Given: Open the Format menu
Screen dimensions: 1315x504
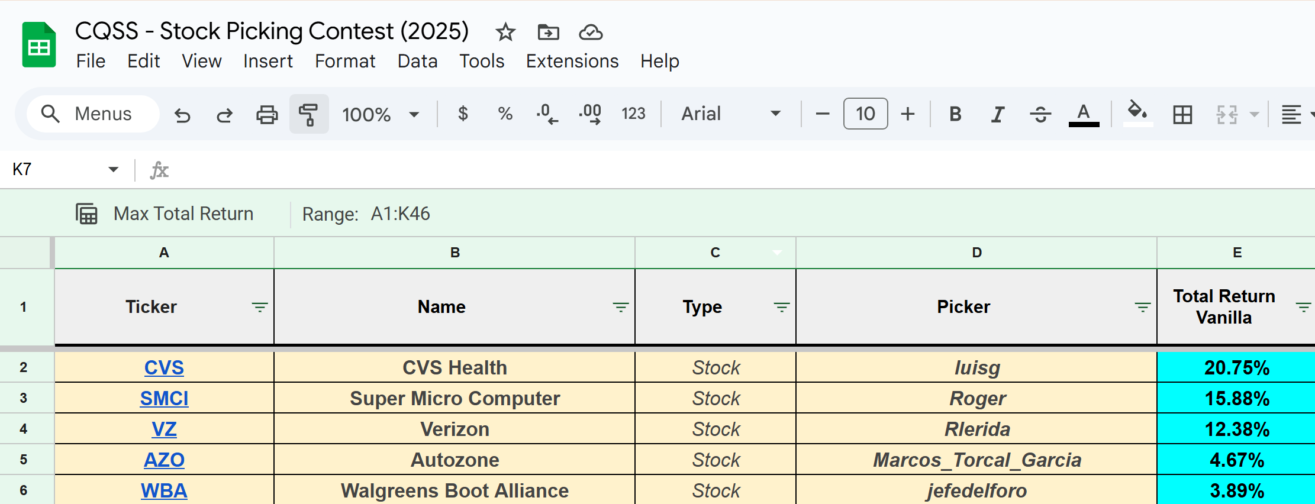Looking at the screenshot, I should click(345, 61).
